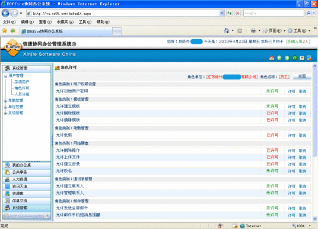Click 许可 for 允许建立模板

click(292, 107)
